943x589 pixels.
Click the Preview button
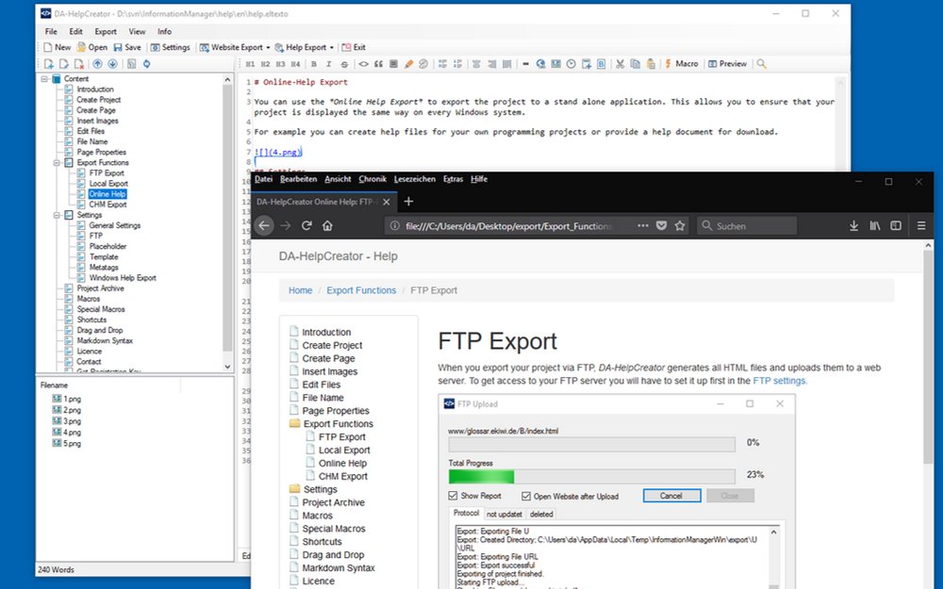point(727,64)
